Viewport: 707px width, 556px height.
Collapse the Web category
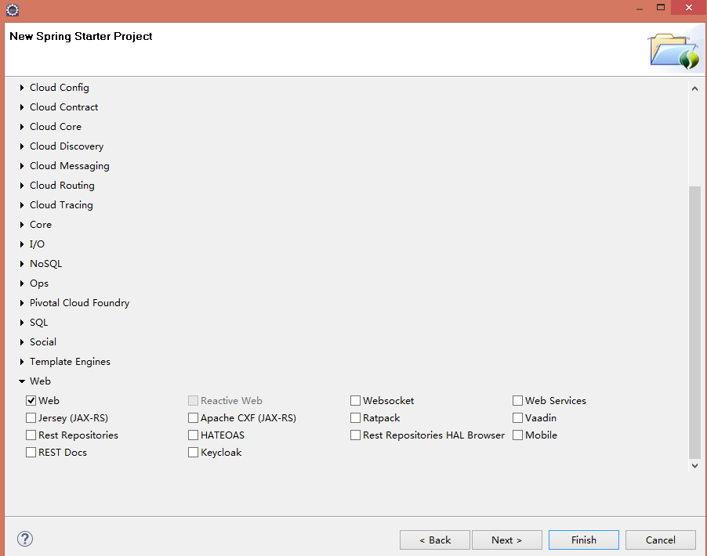(x=22, y=381)
